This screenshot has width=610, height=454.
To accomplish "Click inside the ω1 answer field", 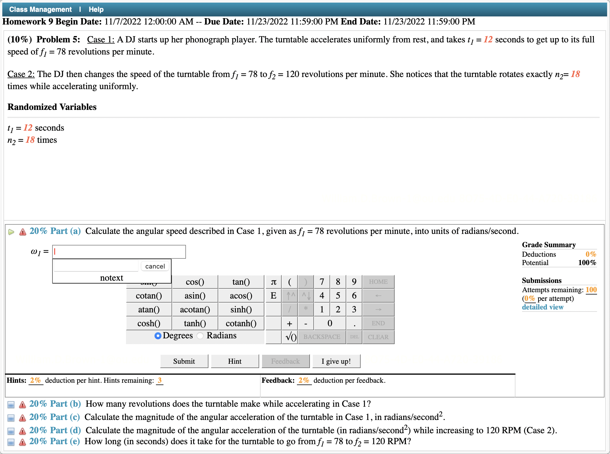I will pyautogui.click(x=119, y=252).
